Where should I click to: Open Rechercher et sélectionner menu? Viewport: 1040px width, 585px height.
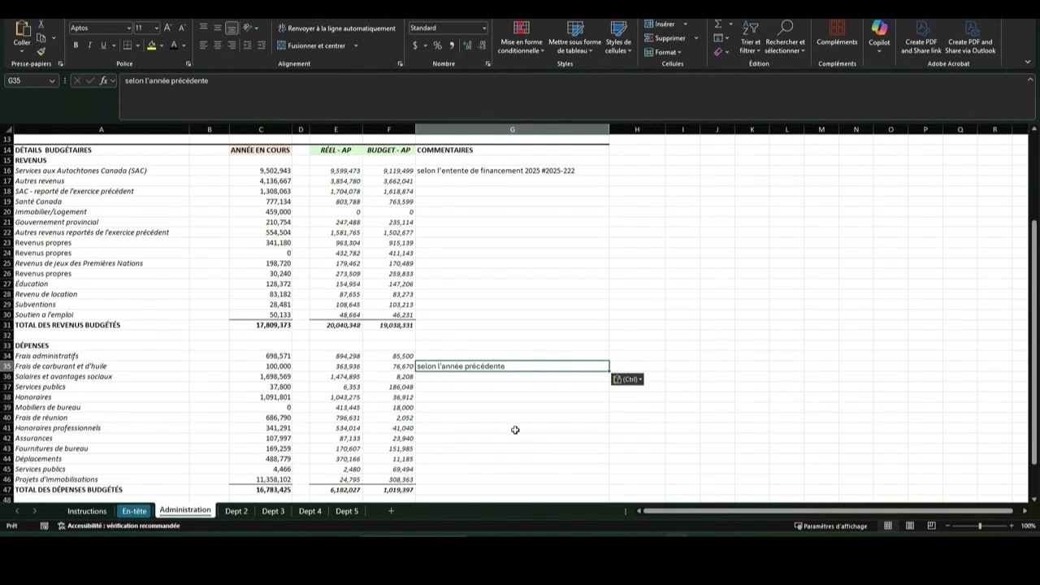click(785, 37)
